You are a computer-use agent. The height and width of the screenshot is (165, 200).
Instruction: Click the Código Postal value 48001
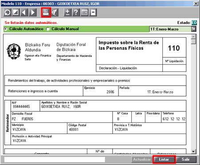point(74,130)
